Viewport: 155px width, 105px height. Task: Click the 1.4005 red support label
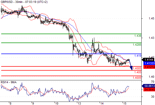tap(137, 78)
